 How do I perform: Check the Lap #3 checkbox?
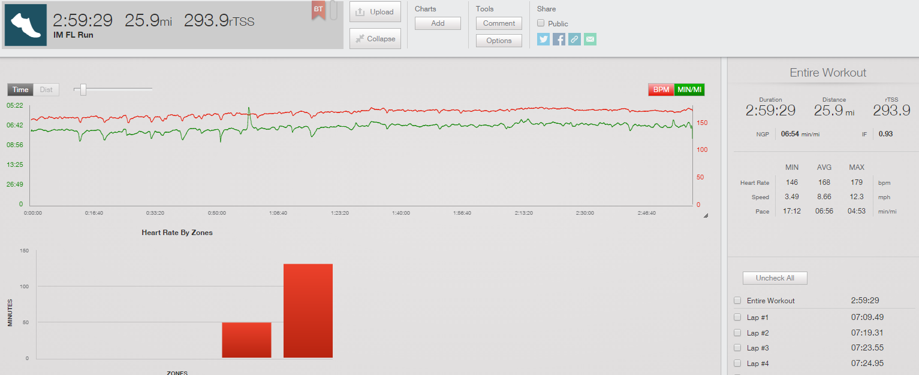(737, 347)
